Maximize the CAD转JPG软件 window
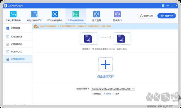This screenshot has height=108, width=181. pyautogui.click(x=172, y=5)
